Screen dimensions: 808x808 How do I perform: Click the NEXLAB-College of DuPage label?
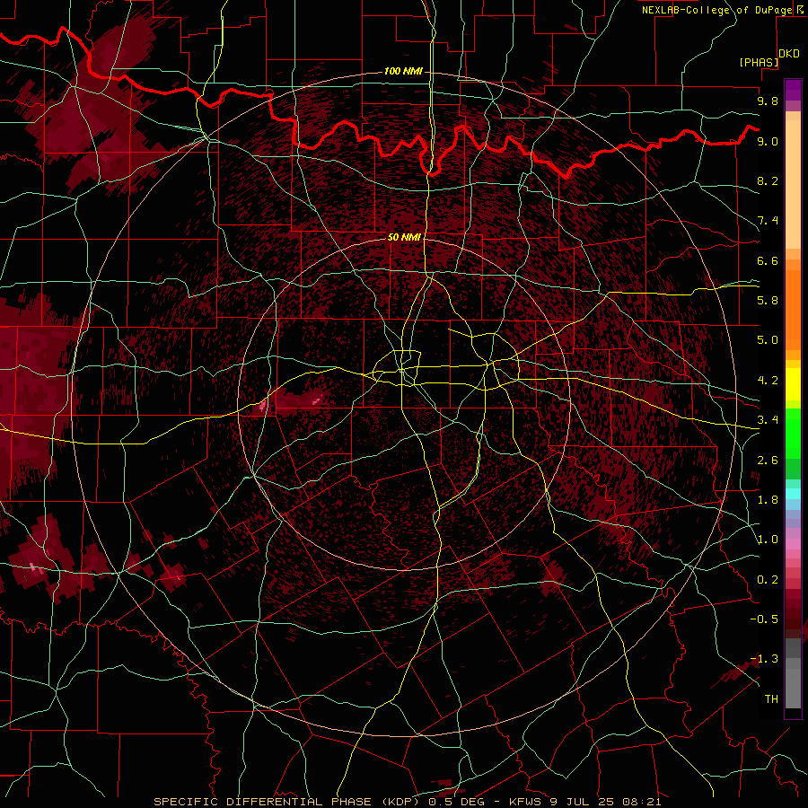(x=717, y=10)
